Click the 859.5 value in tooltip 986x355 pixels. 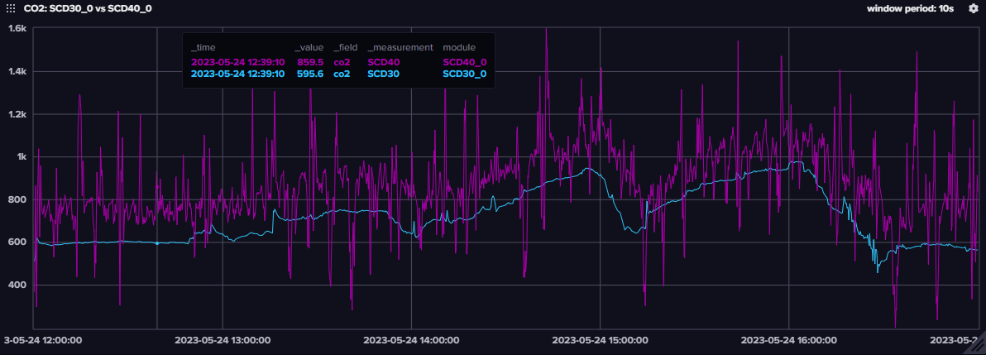click(x=309, y=61)
